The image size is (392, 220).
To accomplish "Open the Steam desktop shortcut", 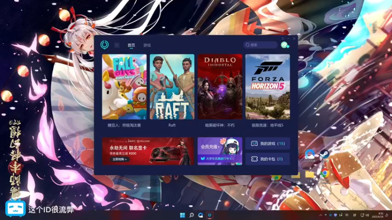I will (x=324, y=155).
